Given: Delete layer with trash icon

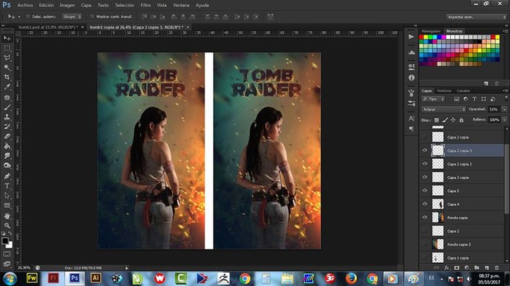Looking at the screenshot, I should (497, 268).
